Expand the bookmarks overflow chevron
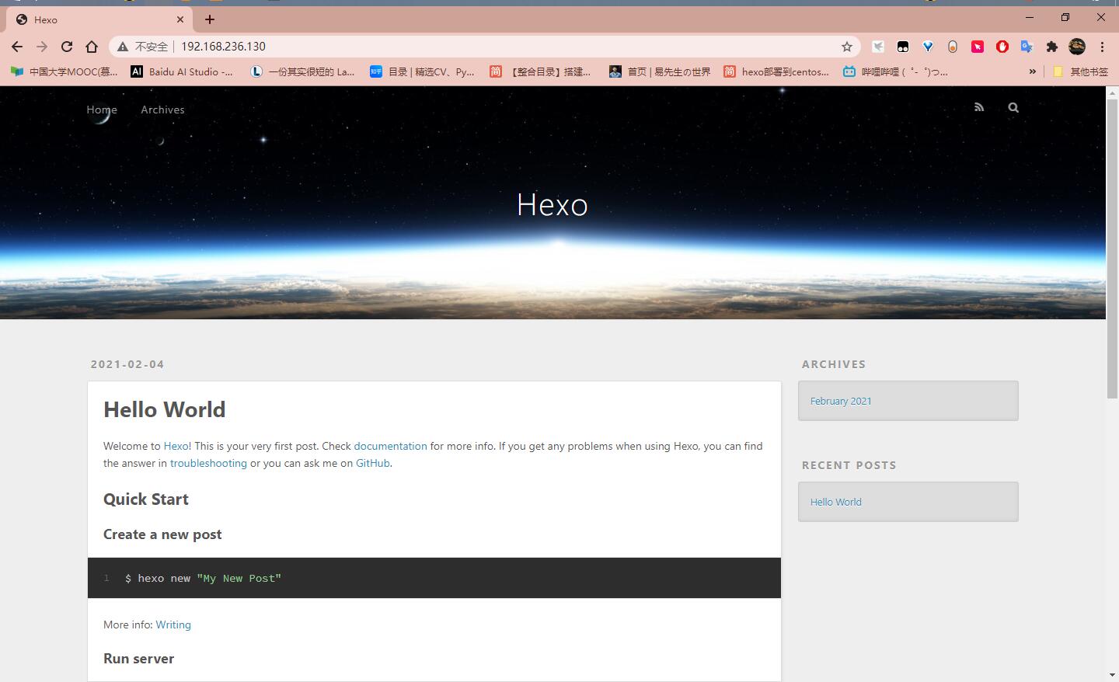The image size is (1119, 682). coord(1034,71)
